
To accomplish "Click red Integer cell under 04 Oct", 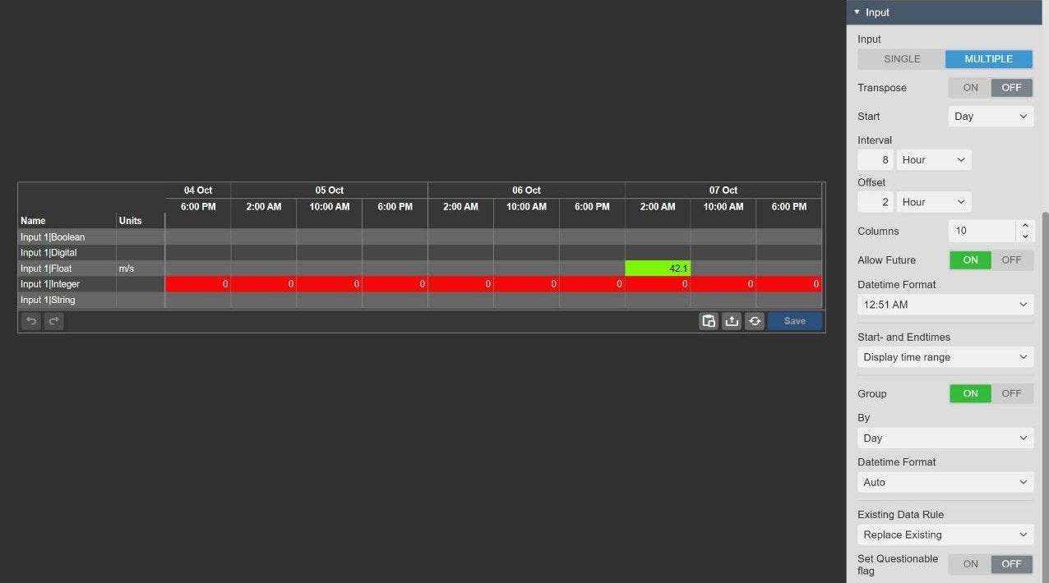I will [x=198, y=284].
